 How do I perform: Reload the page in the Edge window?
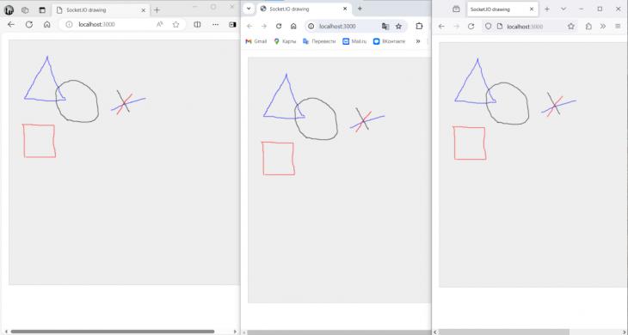pos(29,24)
